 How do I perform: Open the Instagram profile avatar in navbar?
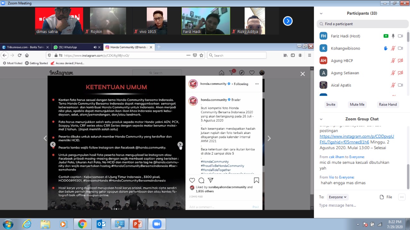pos(262,73)
